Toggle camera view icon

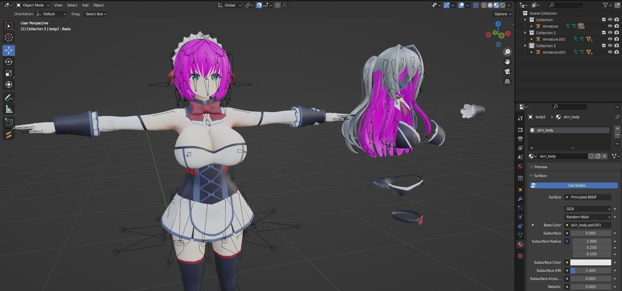[x=507, y=71]
